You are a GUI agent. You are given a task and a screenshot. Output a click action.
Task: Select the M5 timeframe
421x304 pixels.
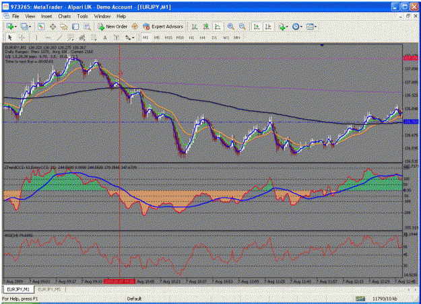click(157, 38)
